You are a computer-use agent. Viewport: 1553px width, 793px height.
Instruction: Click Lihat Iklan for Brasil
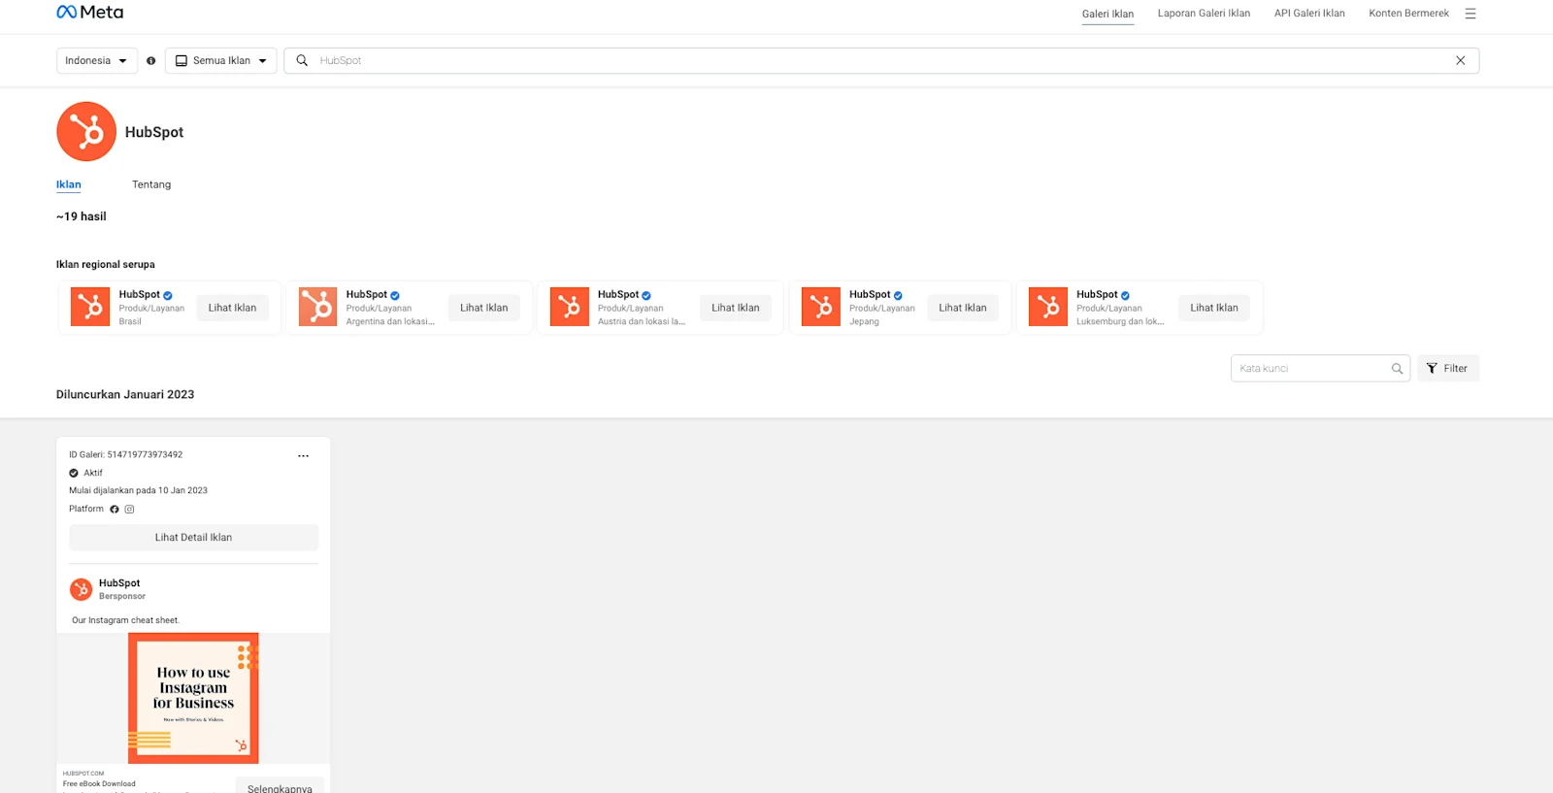[x=232, y=308]
